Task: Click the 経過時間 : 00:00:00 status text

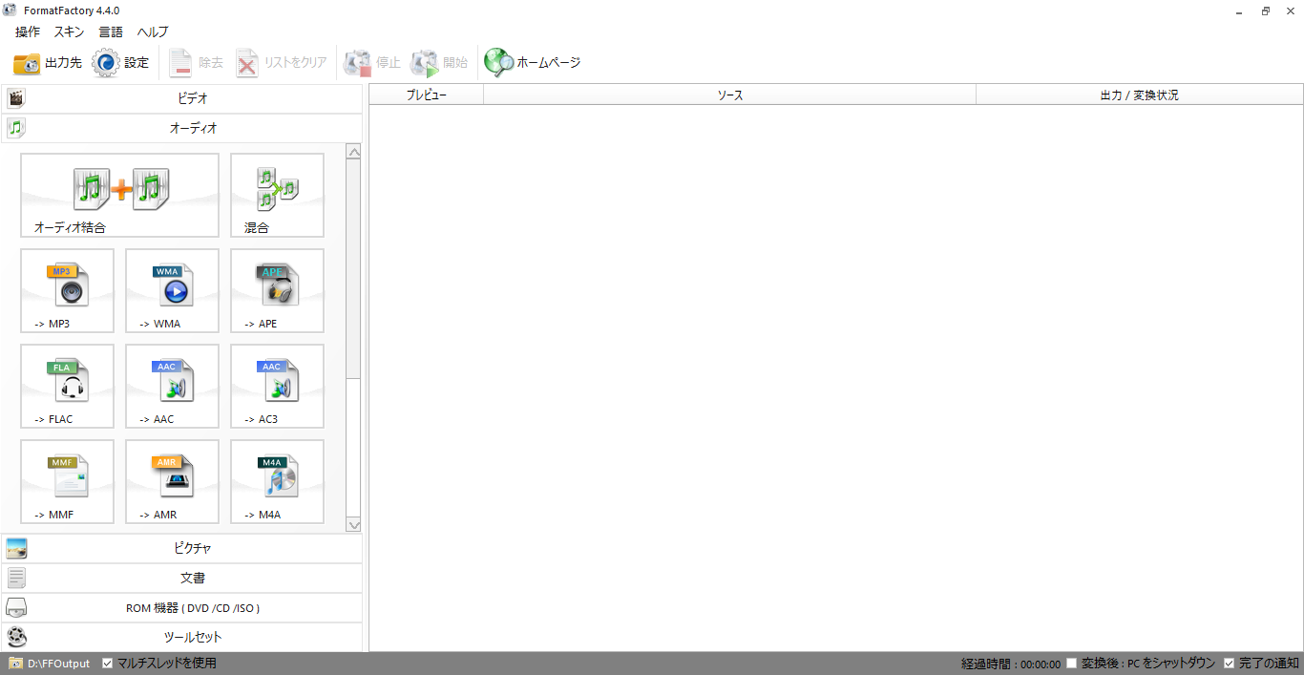Action: [1011, 664]
